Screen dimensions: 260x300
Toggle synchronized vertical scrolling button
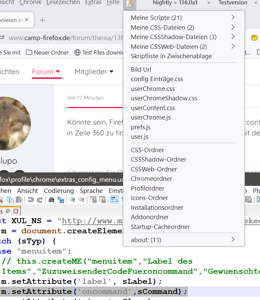click(93, 200)
